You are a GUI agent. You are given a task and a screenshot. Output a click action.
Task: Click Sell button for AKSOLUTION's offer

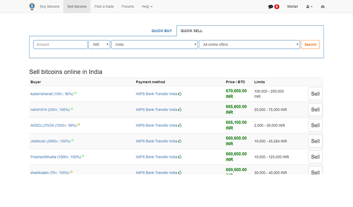(315, 125)
